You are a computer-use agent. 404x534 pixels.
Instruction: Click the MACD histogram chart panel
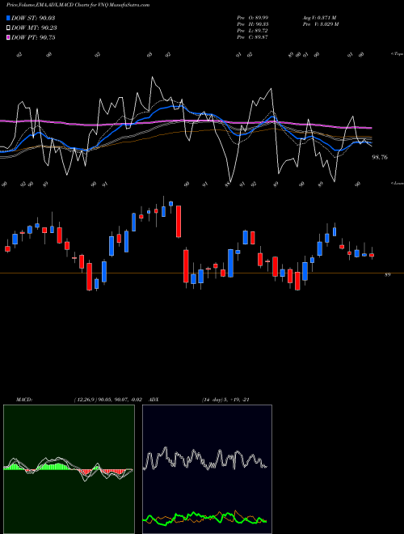click(x=69, y=469)
